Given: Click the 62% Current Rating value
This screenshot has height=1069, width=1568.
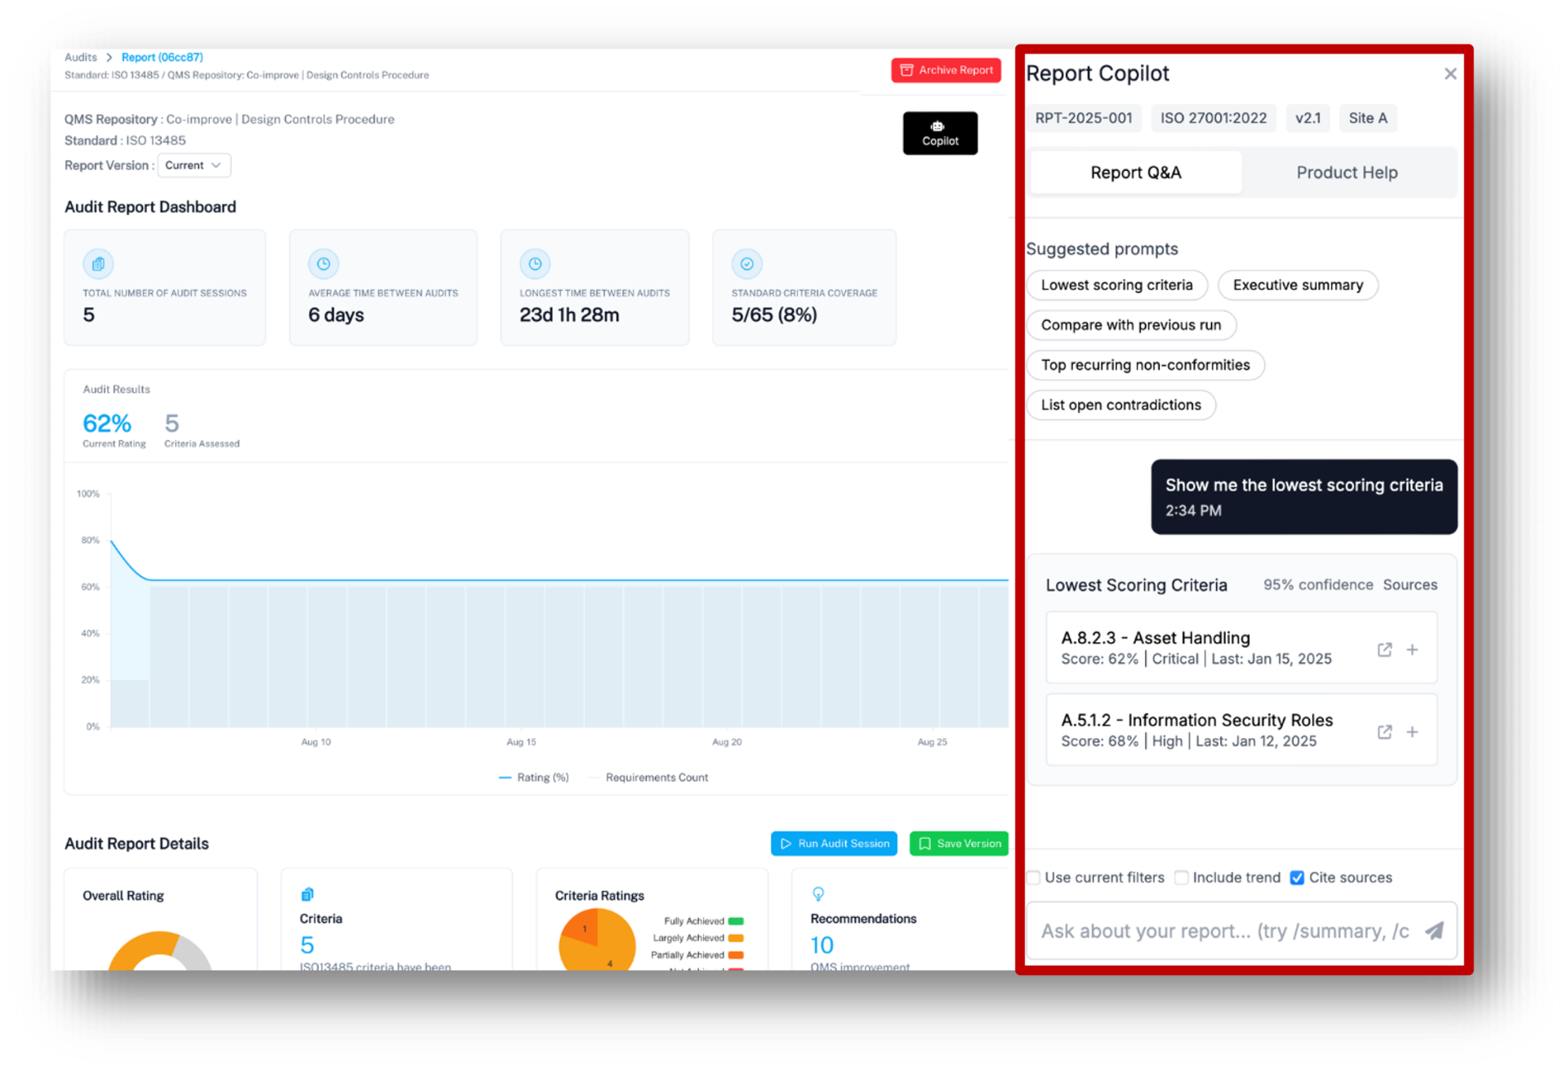Looking at the screenshot, I should [107, 423].
